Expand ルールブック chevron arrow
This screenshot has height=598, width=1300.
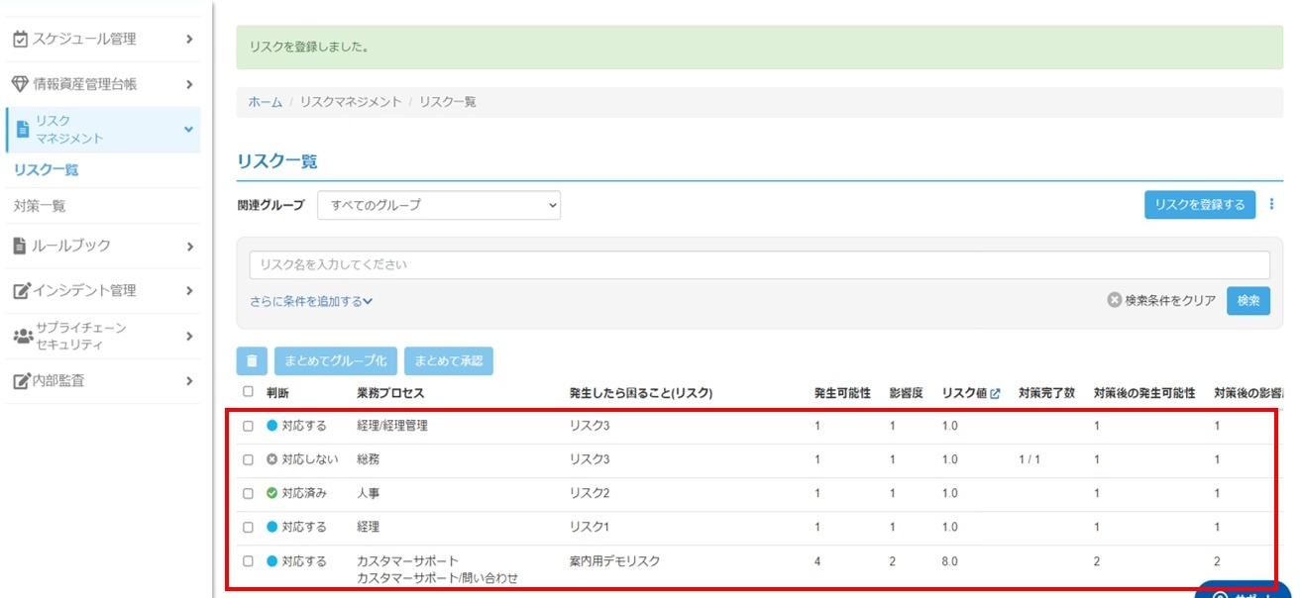point(188,246)
